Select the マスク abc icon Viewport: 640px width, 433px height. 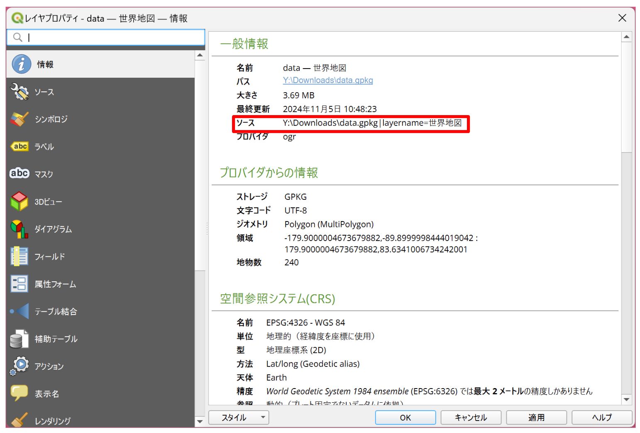tap(20, 173)
